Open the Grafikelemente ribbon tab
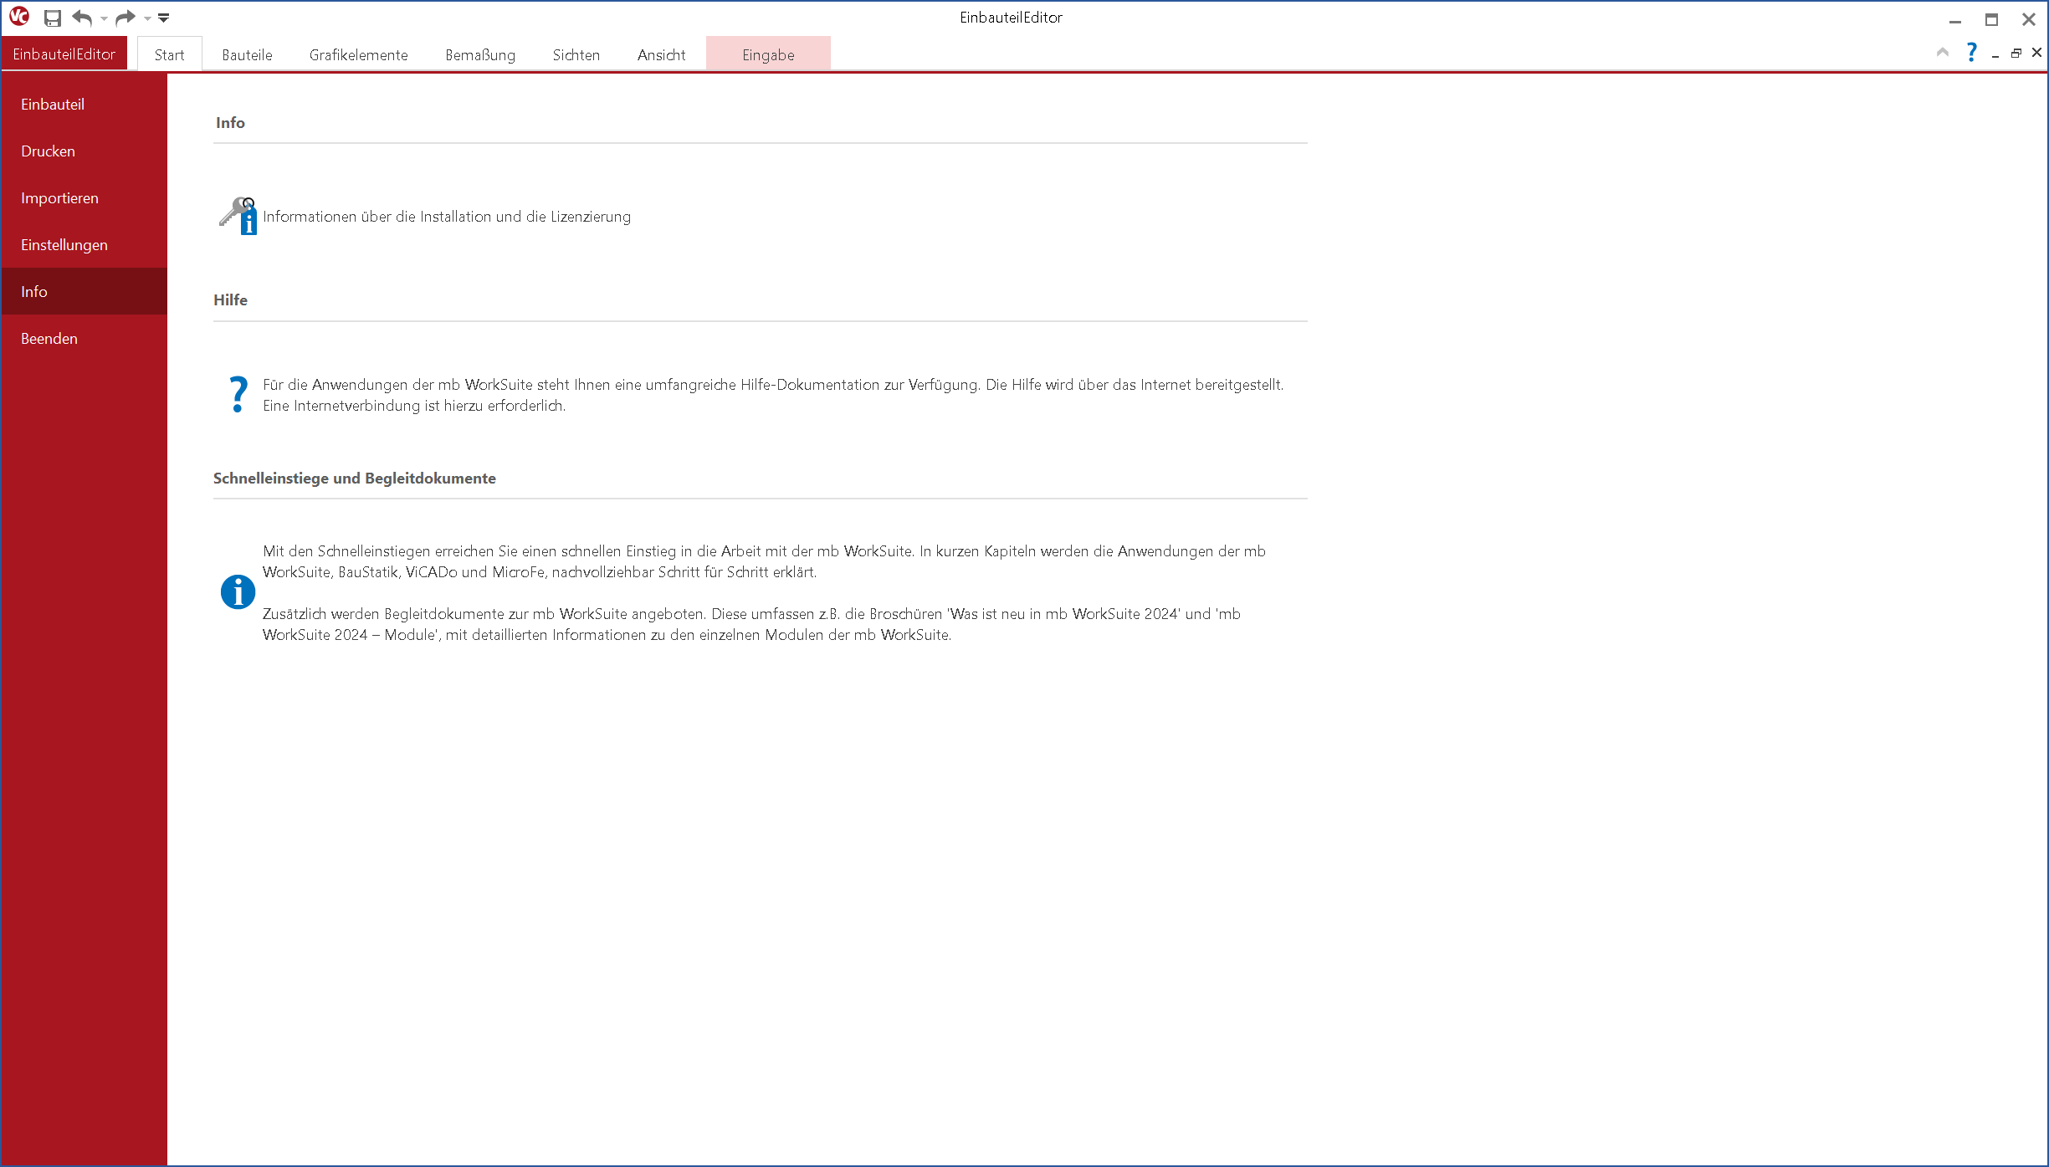2049x1167 pixels. (359, 54)
